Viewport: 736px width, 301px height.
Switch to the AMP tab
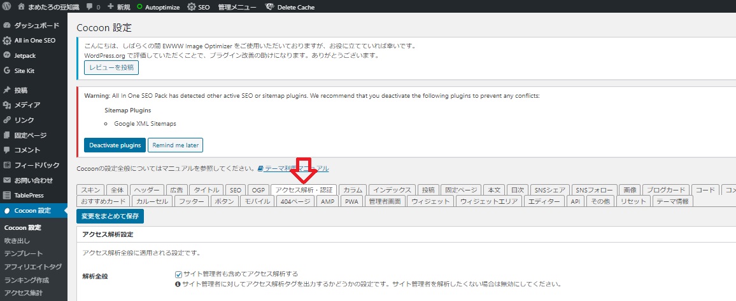[x=327, y=201]
